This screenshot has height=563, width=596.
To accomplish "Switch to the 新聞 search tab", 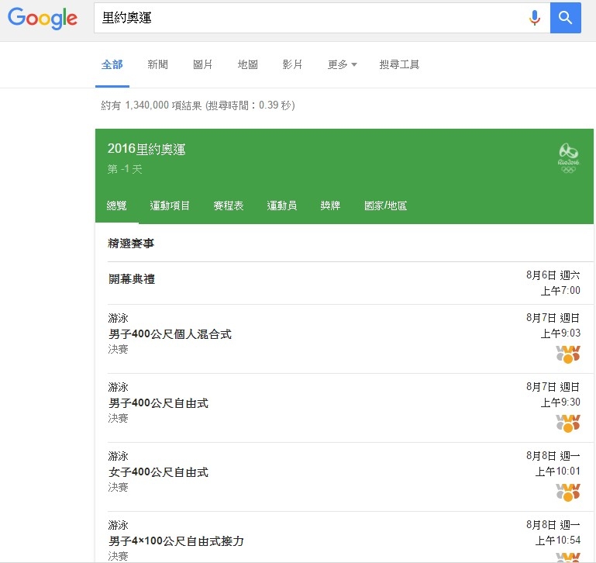I will 157,64.
